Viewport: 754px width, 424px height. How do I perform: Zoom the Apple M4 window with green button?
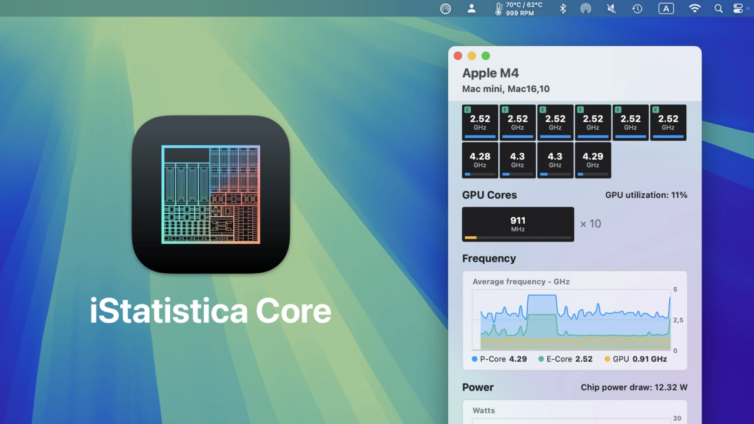486,56
